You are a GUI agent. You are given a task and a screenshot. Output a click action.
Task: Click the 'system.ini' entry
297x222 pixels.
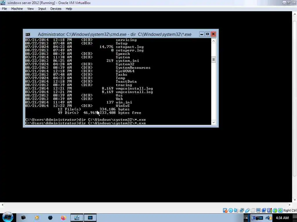pyautogui.click(x=127, y=61)
